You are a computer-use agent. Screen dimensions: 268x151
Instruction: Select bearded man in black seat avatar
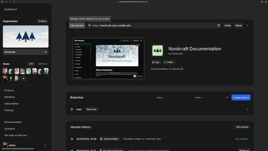11,79
